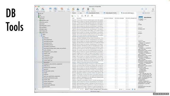Expand the application_area schema node
Viewport: 170px width, 96px height.
click(38, 21)
